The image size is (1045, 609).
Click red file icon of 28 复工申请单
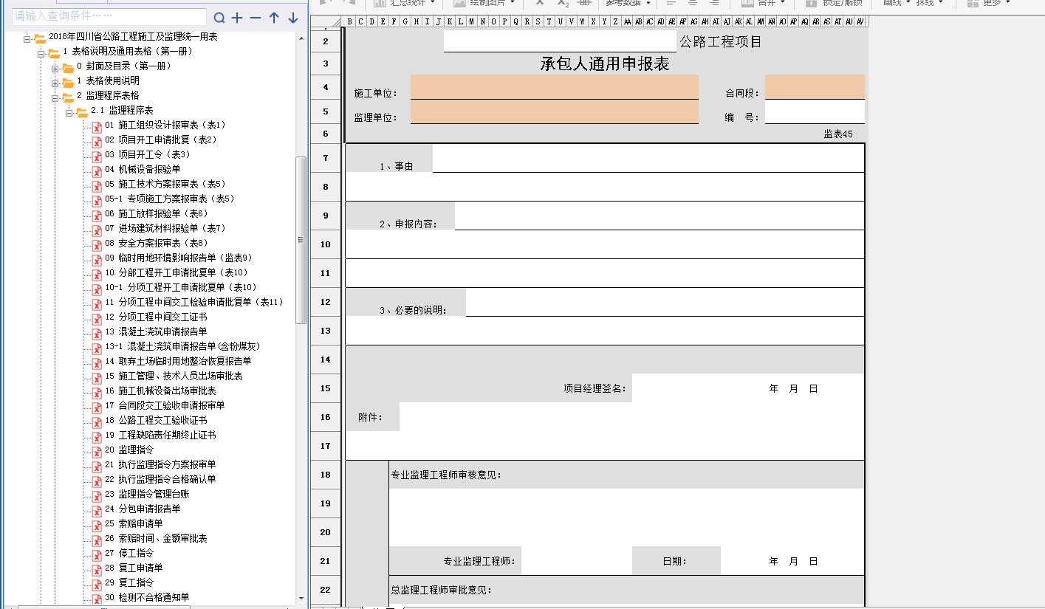tap(97, 570)
